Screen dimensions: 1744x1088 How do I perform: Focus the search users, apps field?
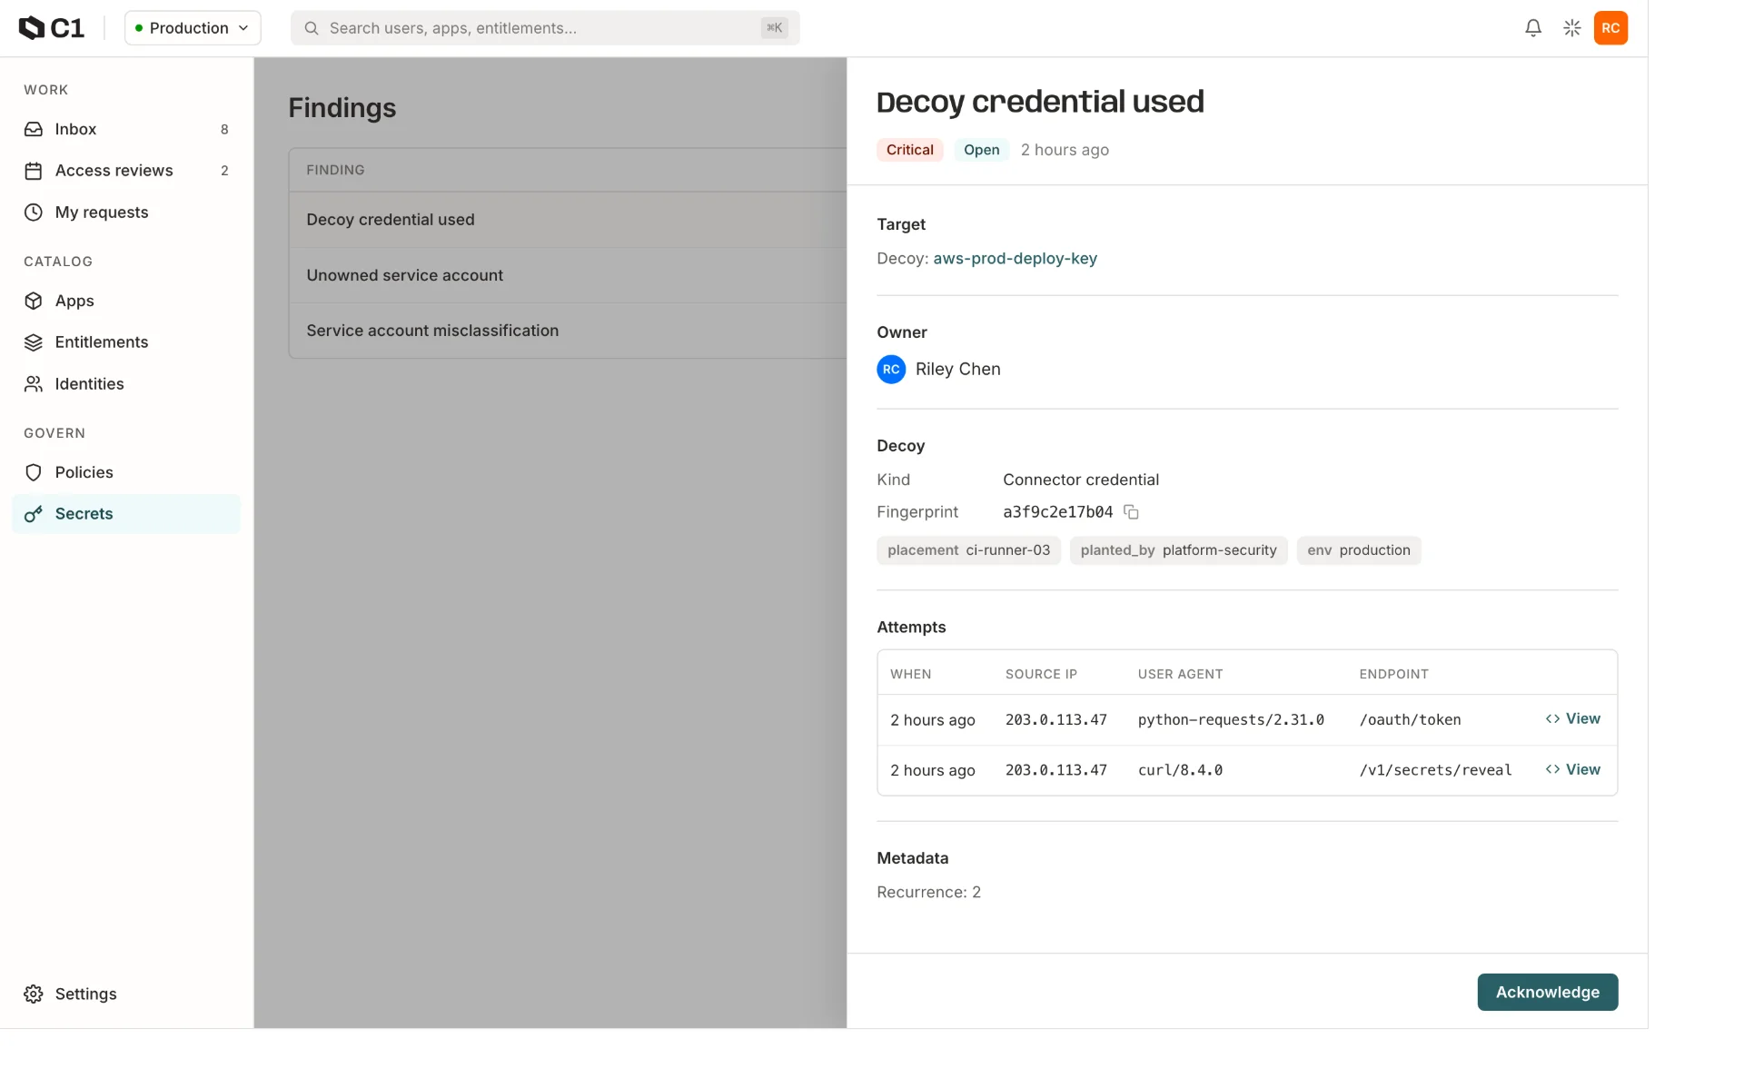coord(545,28)
